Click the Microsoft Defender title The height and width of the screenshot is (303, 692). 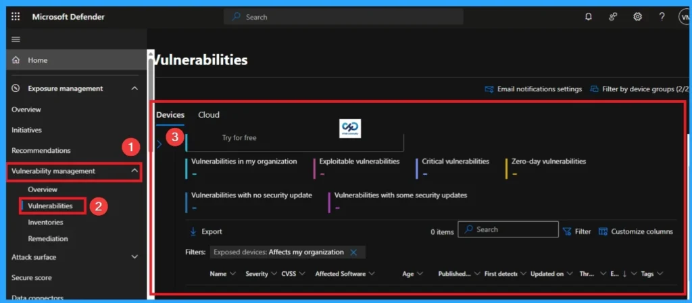pyautogui.click(x=68, y=17)
